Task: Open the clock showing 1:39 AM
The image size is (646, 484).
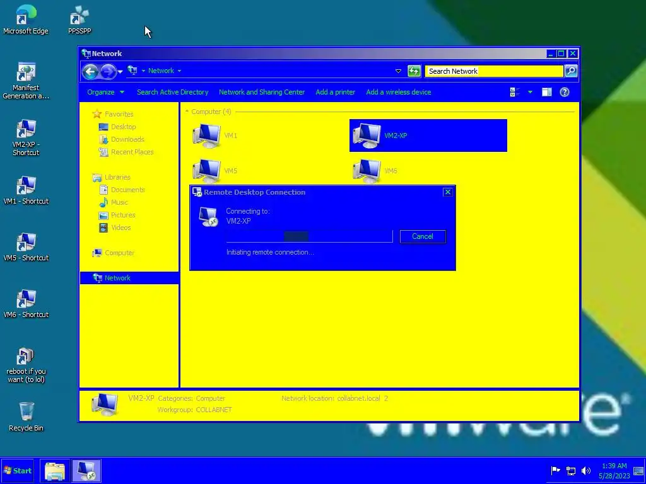Action: point(614,471)
